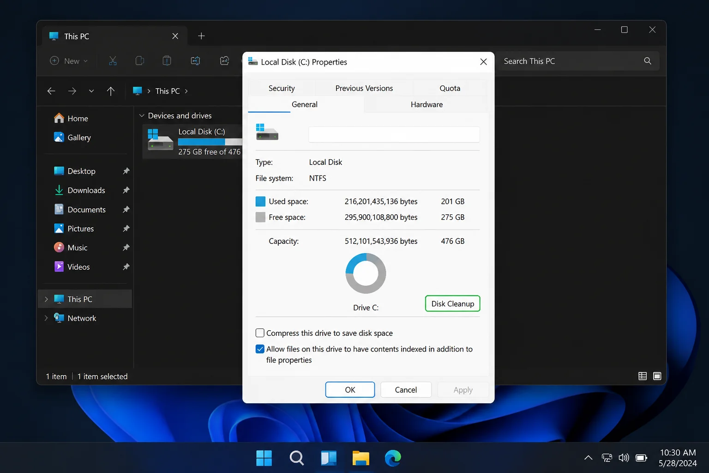709x473 pixels.
Task: Click Cancel in the Properties dialog
Action: [x=406, y=390]
